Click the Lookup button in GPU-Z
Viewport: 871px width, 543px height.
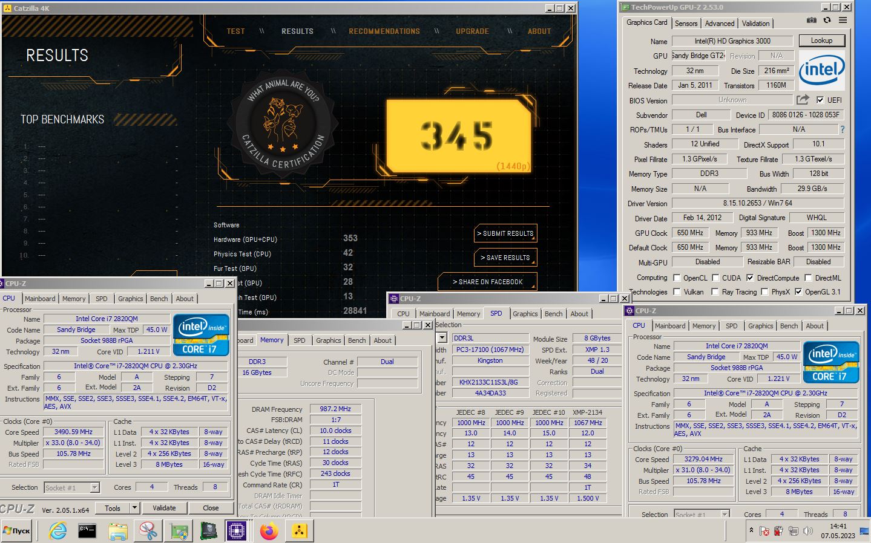pos(821,41)
